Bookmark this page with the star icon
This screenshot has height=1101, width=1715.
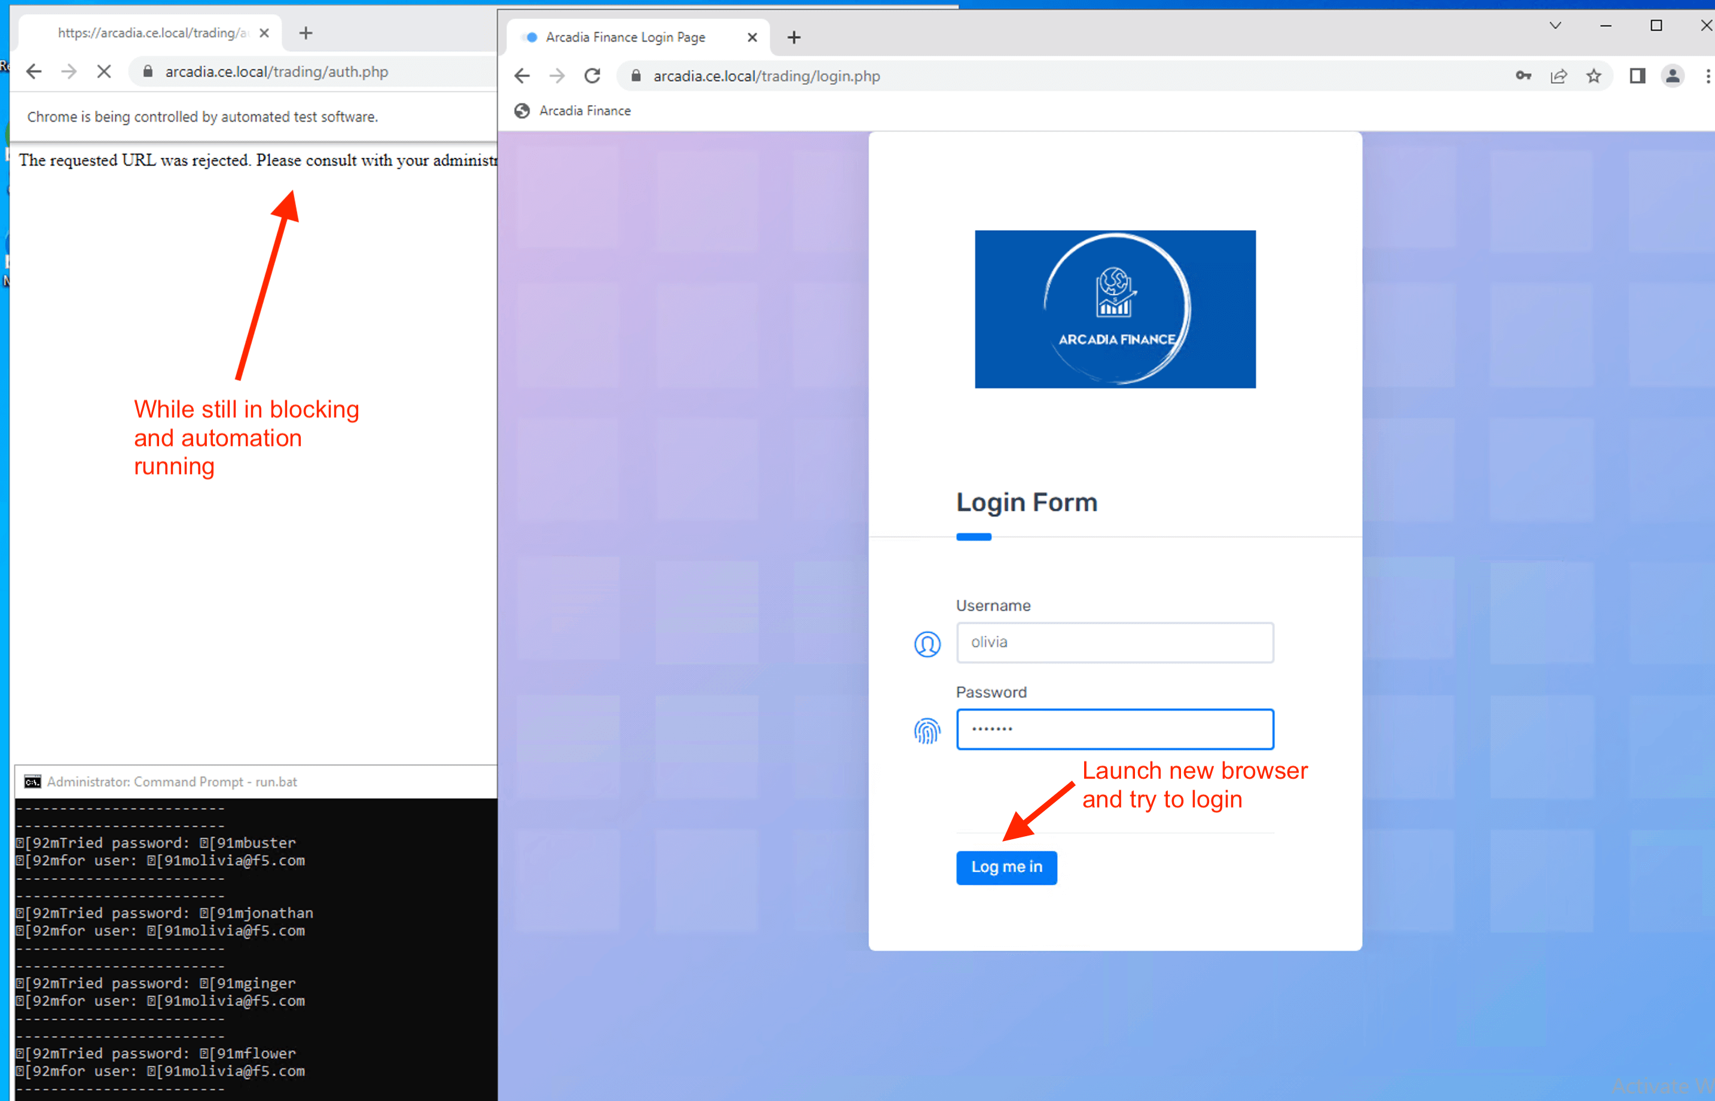coord(1594,76)
